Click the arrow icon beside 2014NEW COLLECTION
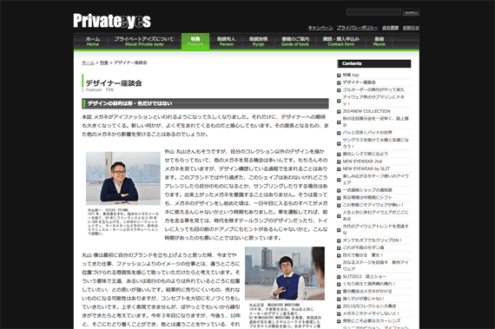 coord(339,112)
